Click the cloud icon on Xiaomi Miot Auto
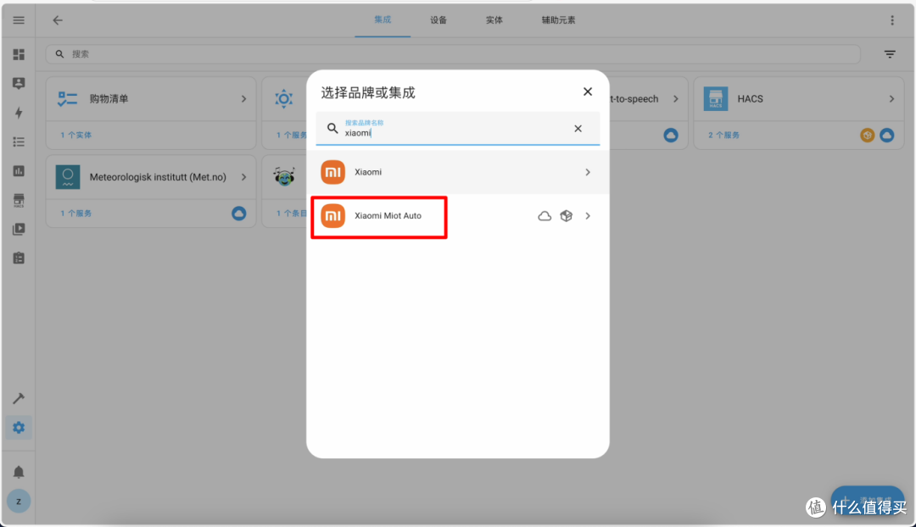916x527 pixels. [545, 216]
